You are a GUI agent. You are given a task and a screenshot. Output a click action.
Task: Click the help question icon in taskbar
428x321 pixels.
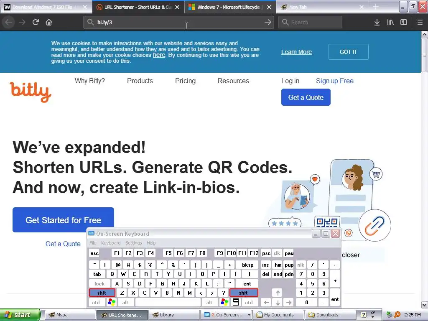click(x=363, y=315)
